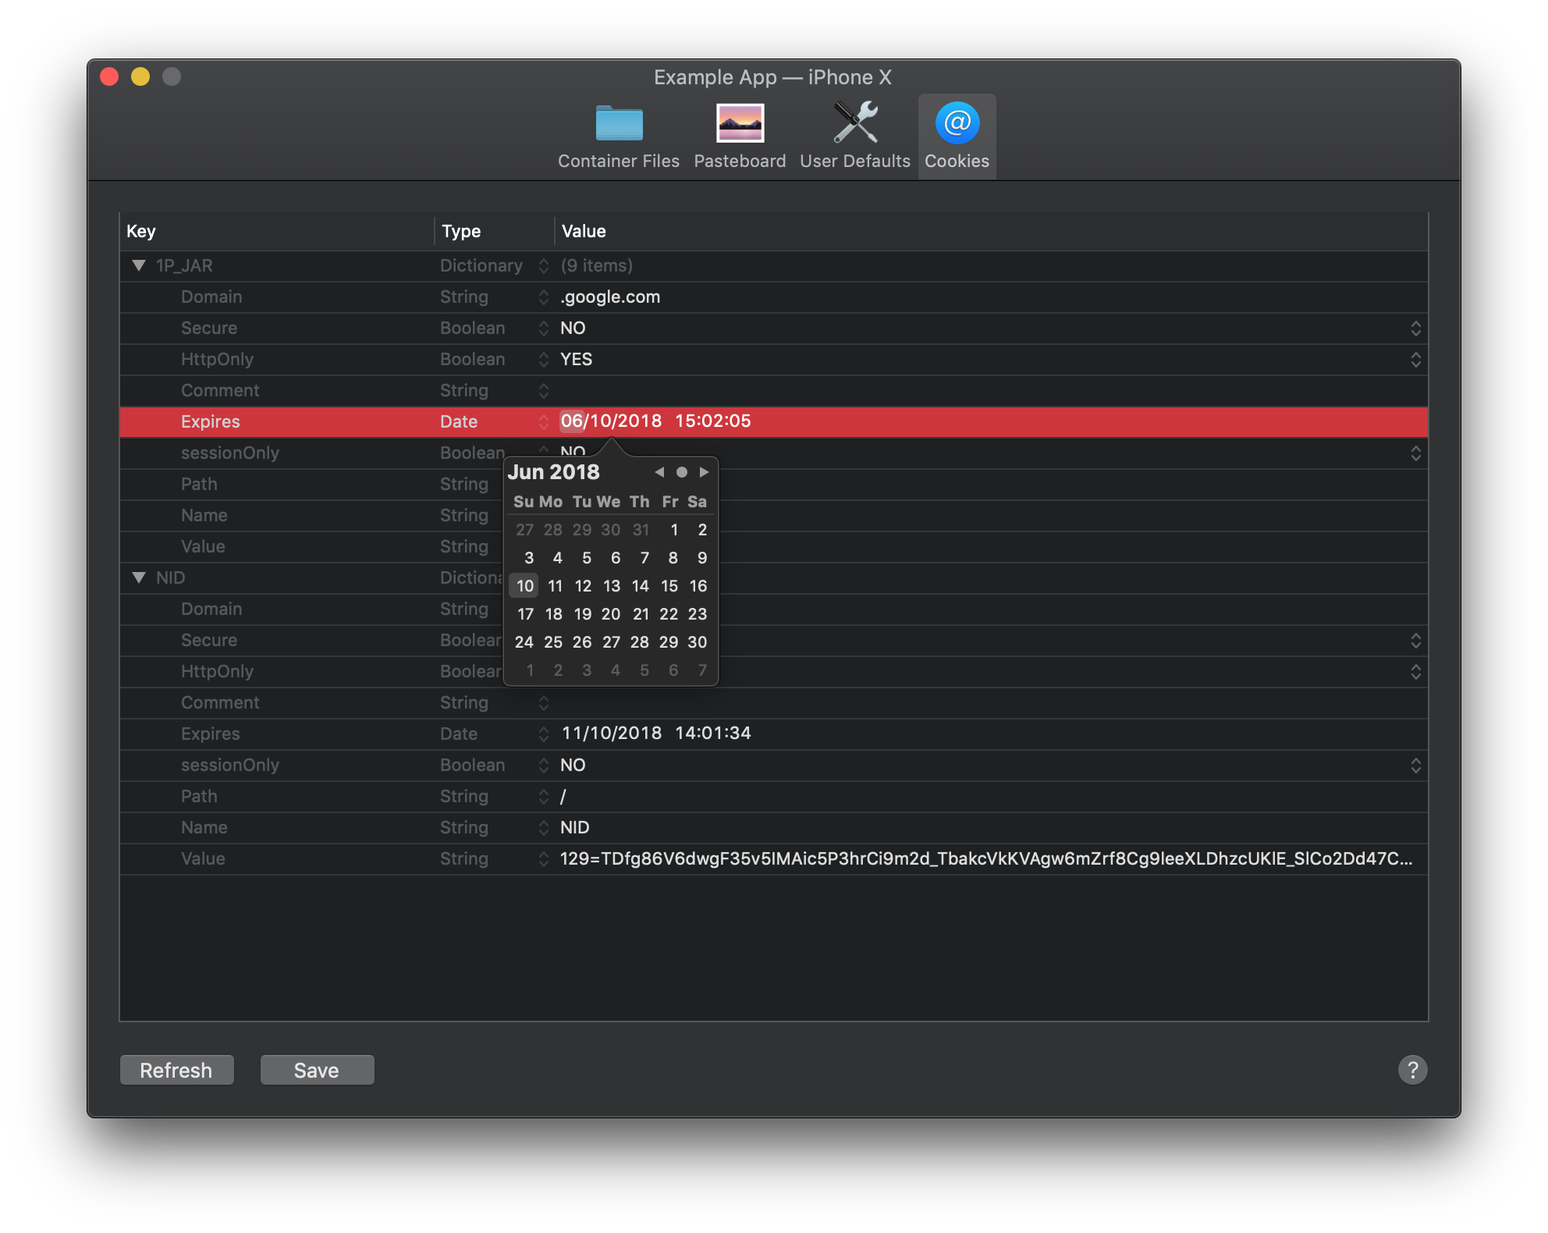Click the help question mark button
The width and height of the screenshot is (1548, 1233).
(x=1412, y=1070)
